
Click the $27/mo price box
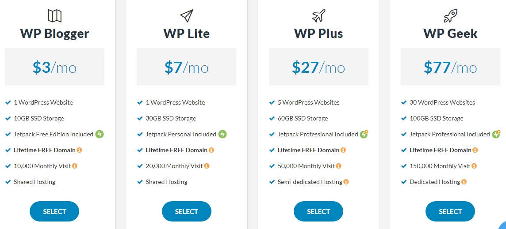click(318, 67)
